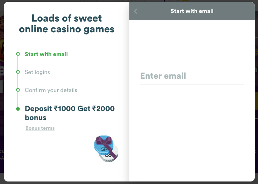Click the Loads of sweet online casino games heading
Viewport: 258px width, 184px height.
[x=67, y=24]
